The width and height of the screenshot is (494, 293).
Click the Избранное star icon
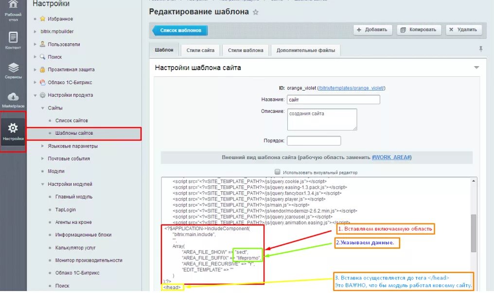42,19
